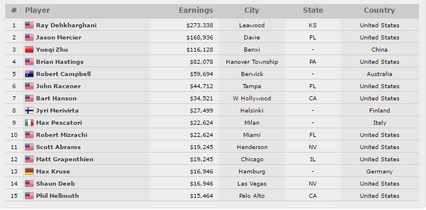Open Jason Mercier's player profile
Image resolution: width=426 pixels, height=210 pixels.
pyautogui.click(x=59, y=38)
